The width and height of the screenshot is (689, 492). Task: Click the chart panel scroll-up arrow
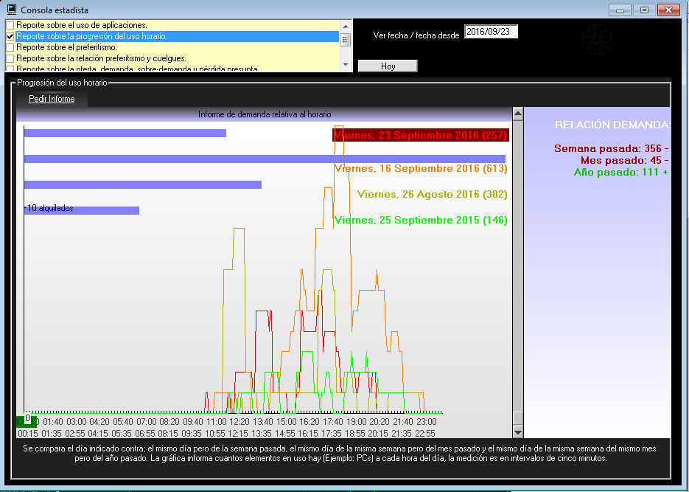[518, 114]
